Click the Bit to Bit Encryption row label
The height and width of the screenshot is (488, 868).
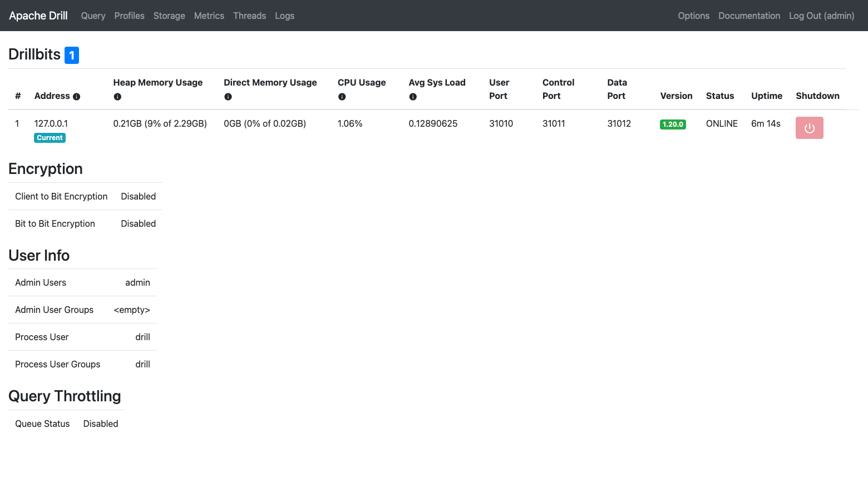pos(55,223)
